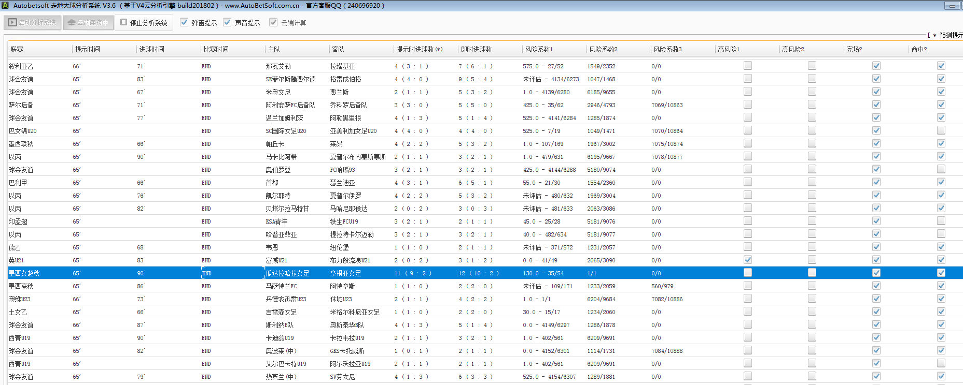Click the Autobetsoft app icon in title bar
This screenshot has height=385, width=963.
(x=5, y=5)
